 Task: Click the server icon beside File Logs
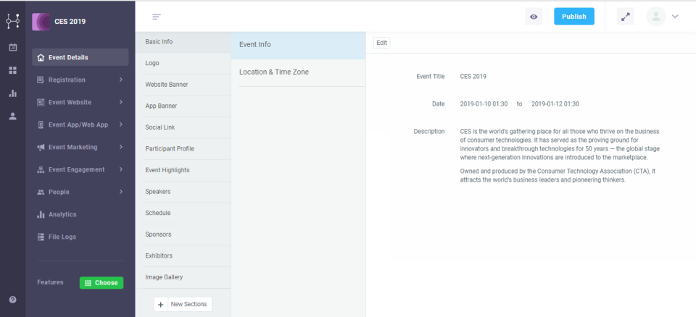(41, 237)
